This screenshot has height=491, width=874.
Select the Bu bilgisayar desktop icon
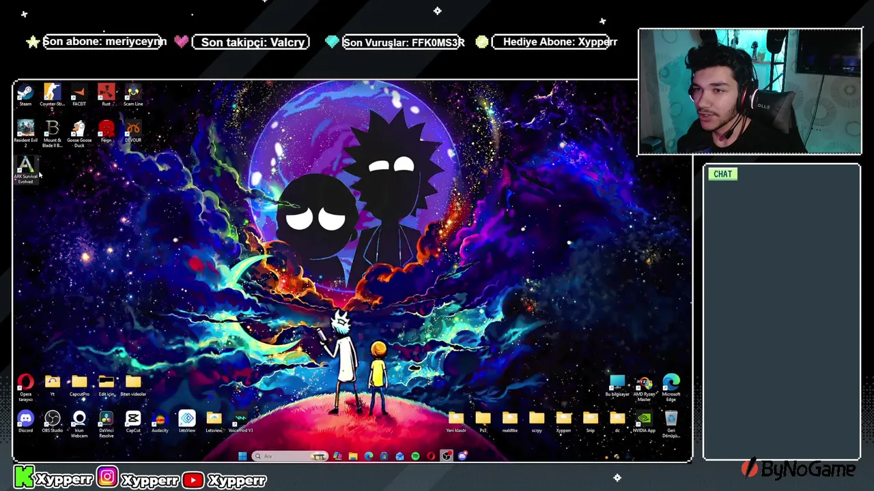[617, 386]
